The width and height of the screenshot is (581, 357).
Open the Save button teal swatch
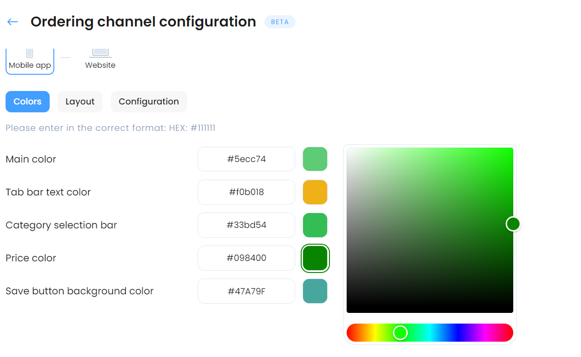point(315,291)
